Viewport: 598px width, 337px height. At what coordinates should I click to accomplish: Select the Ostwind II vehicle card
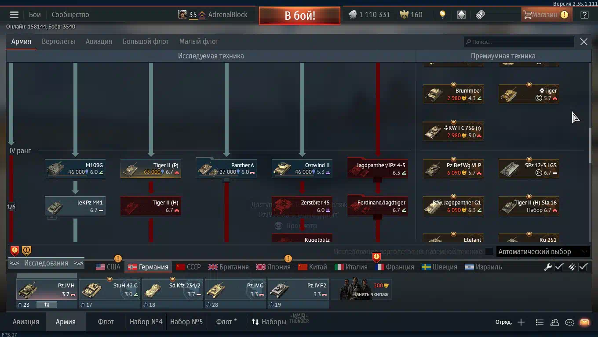point(302,168)
